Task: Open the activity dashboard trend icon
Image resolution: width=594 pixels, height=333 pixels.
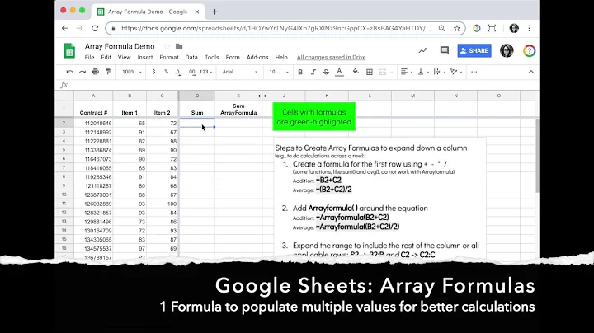Action: click(422, 50)
